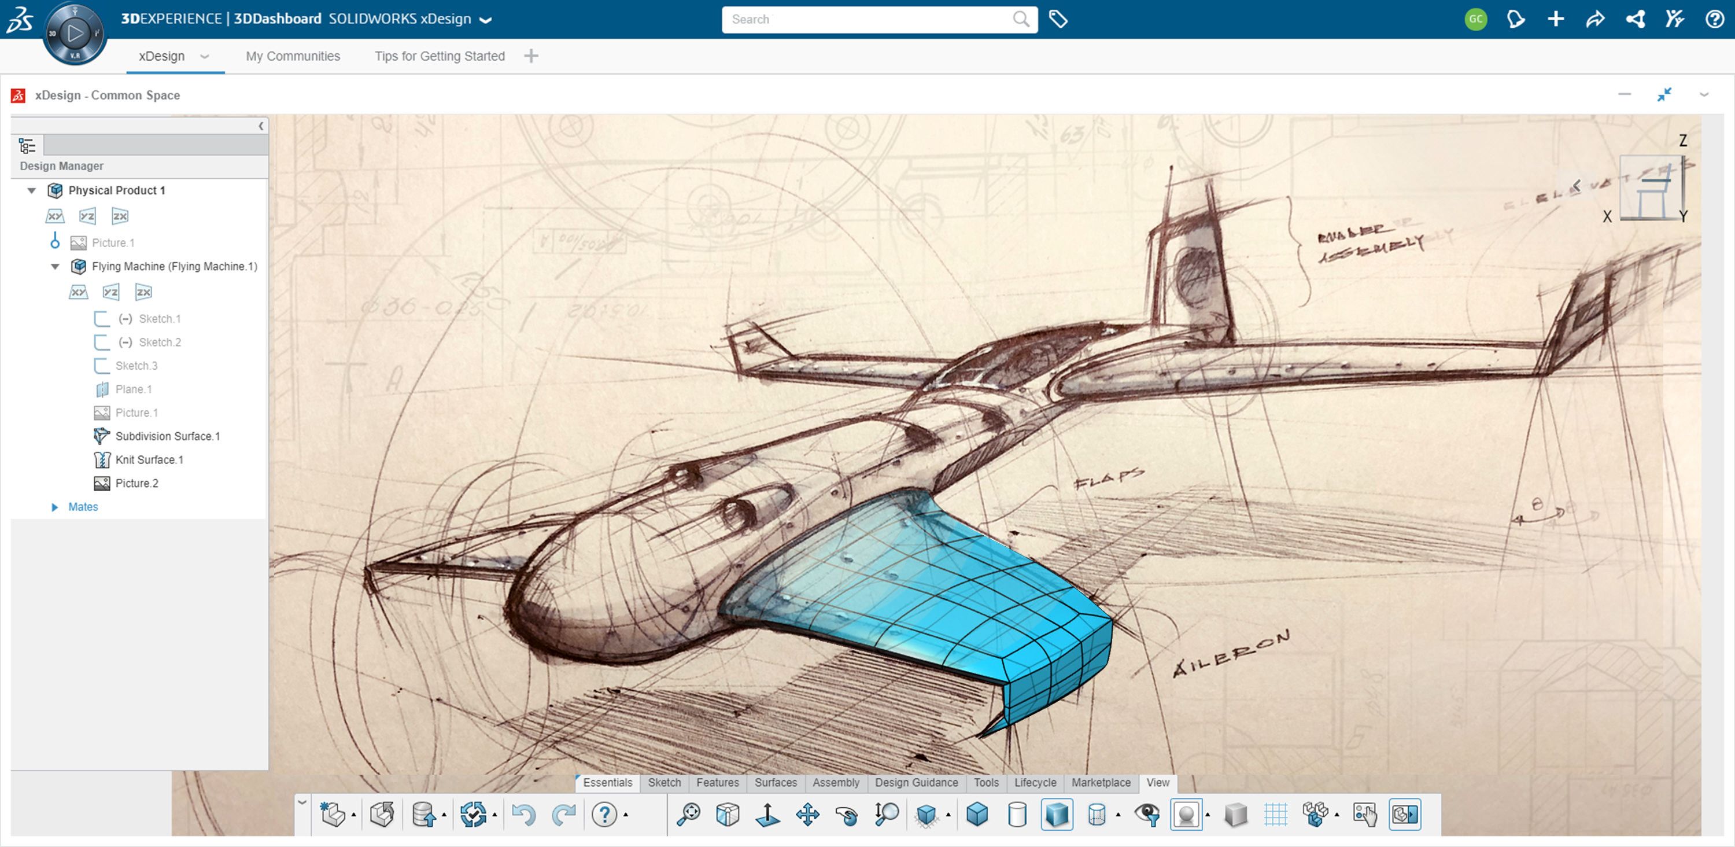
Task: Open the SOLIDWORKS xDesign title dropdown chevron
Action: tap(485, 20)
